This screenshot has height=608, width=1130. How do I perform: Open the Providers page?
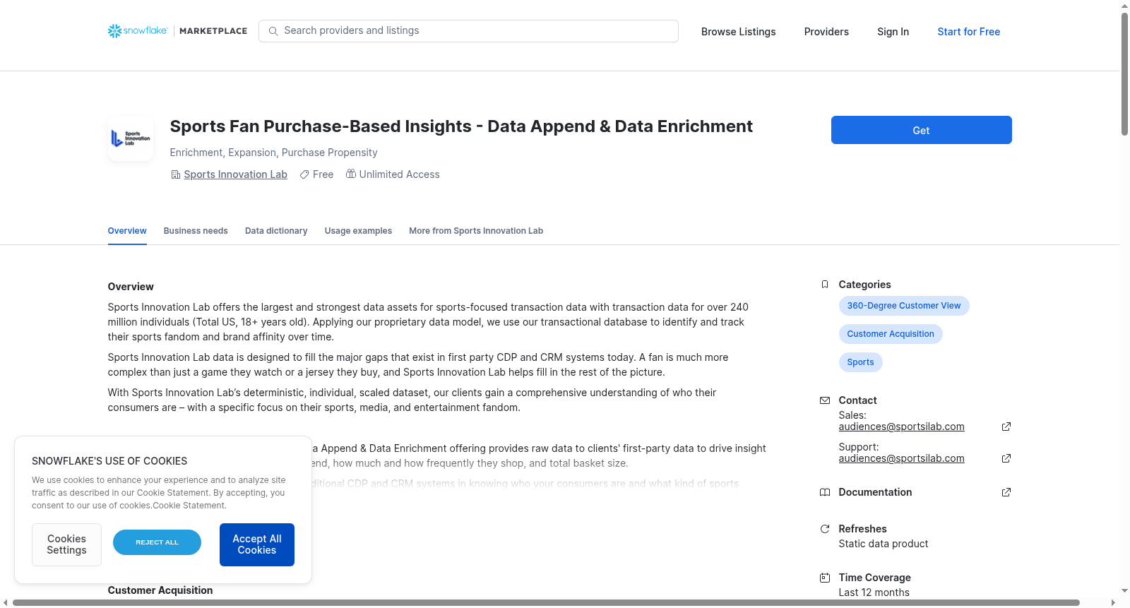[826, 32]
